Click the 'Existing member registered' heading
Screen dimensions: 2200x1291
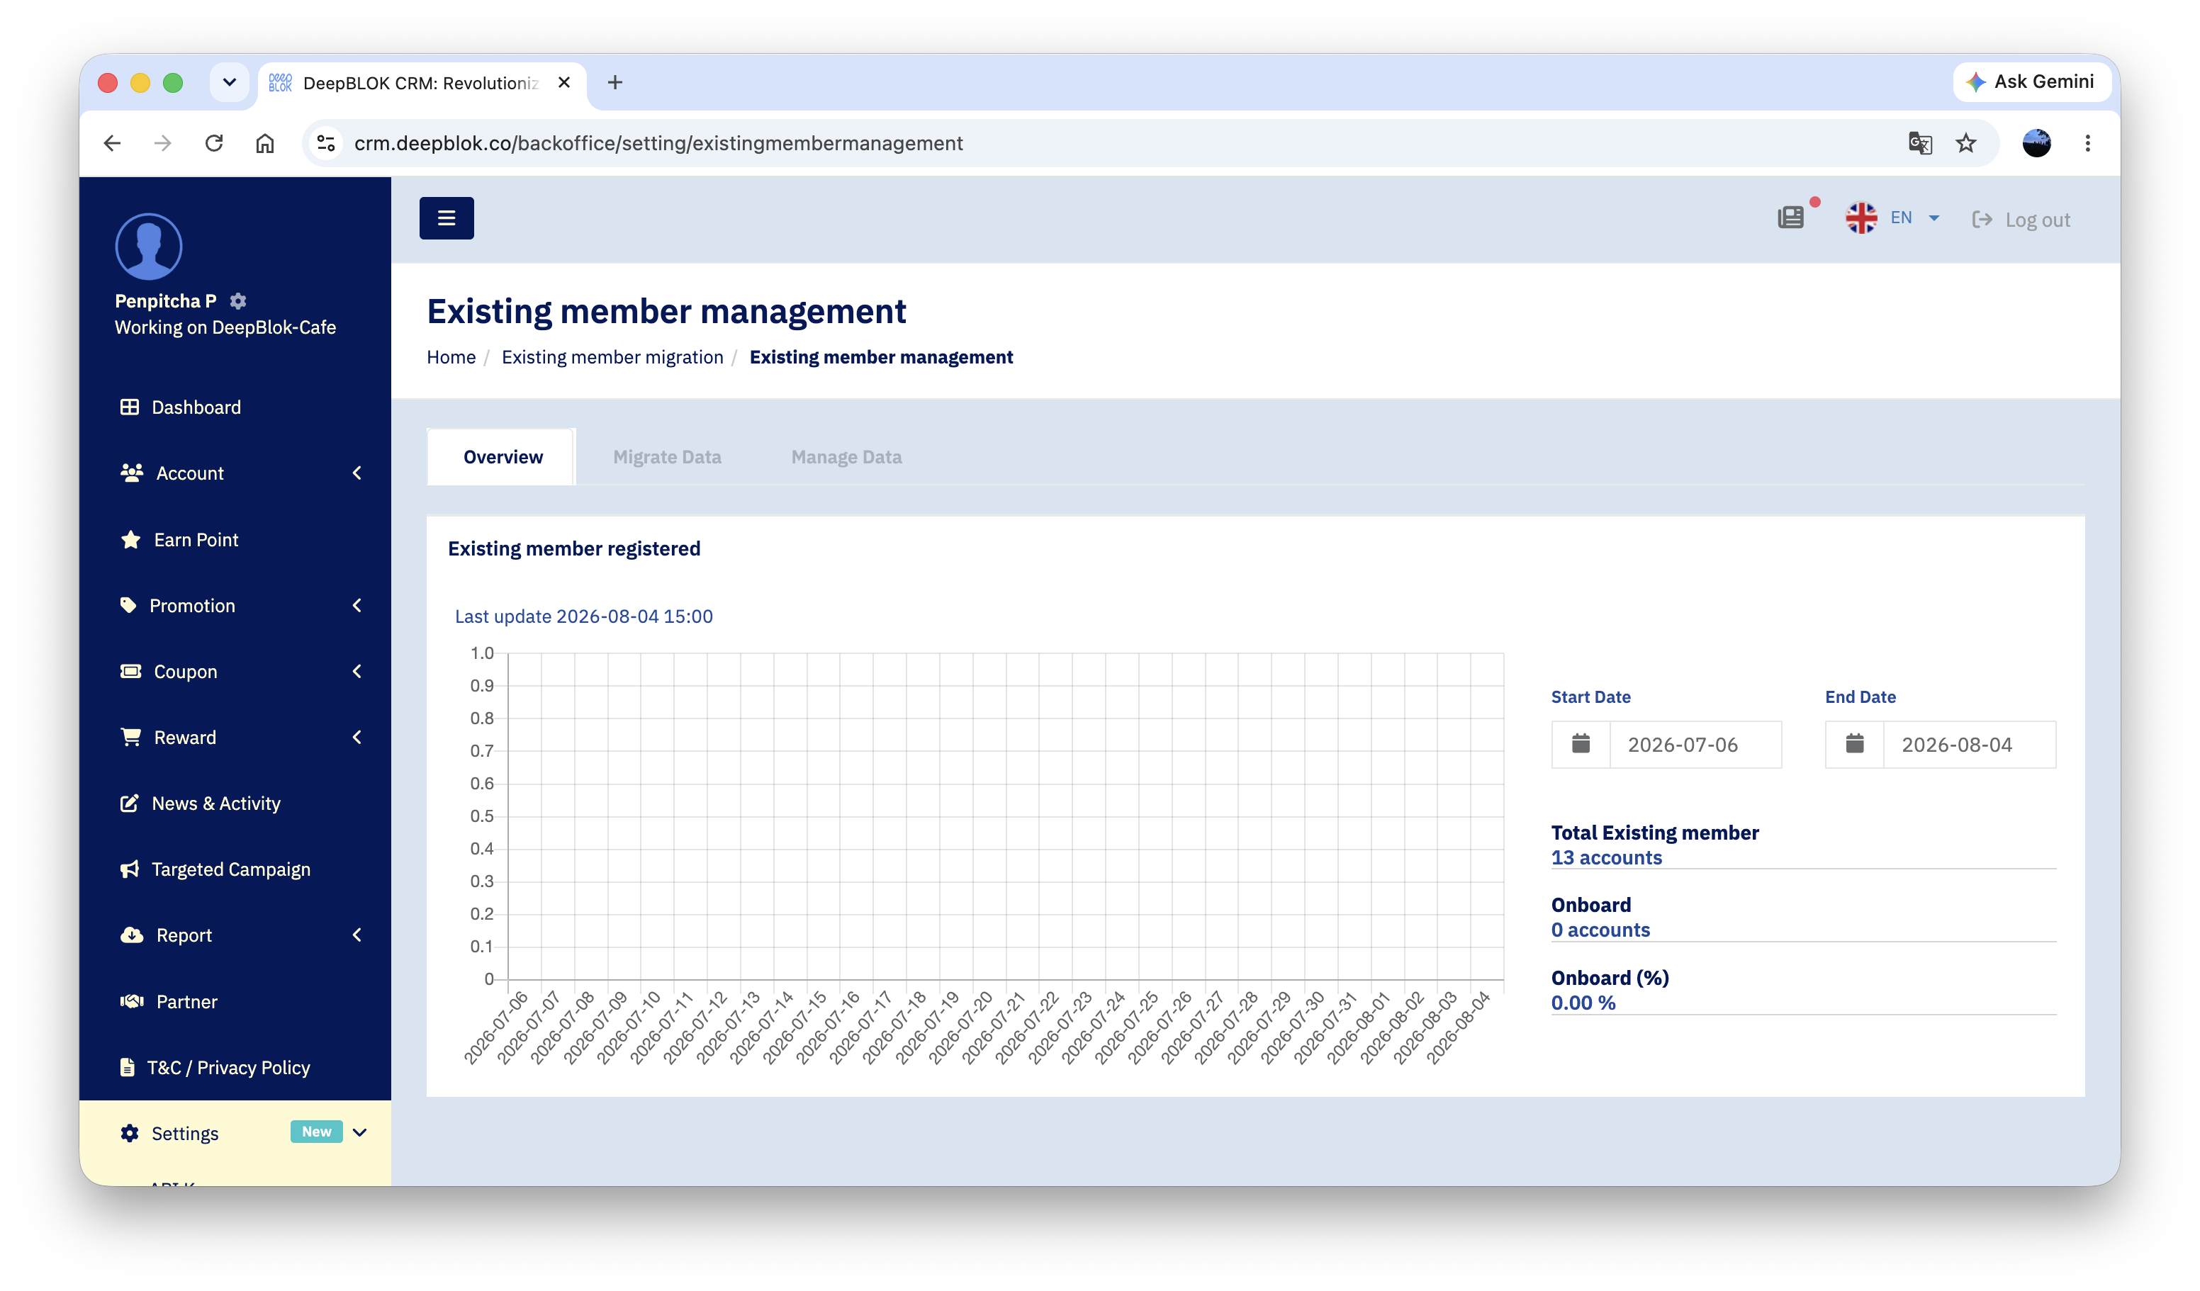(573, 548)
